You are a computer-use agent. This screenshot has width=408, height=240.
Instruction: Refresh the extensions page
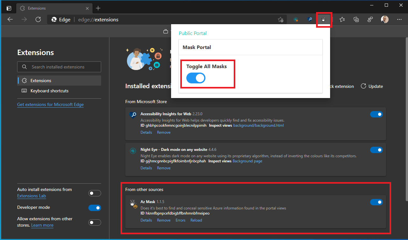[x=38, y=19]
